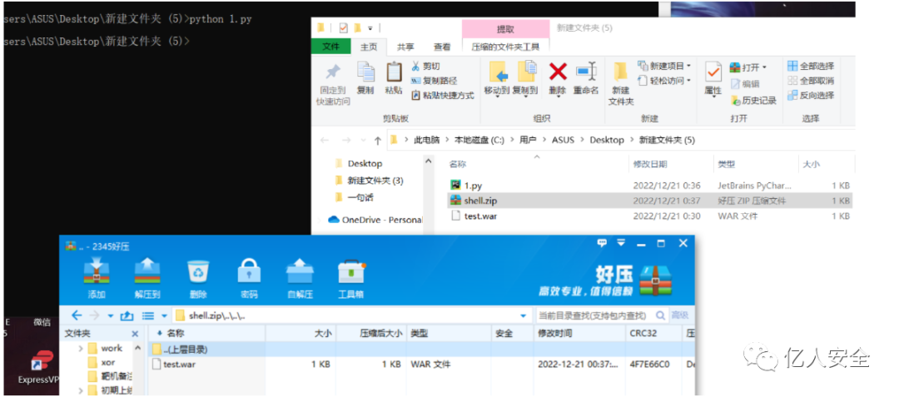899x397 pixels.
Task: Click the list view mode icon in 好压
Action: 148,315
